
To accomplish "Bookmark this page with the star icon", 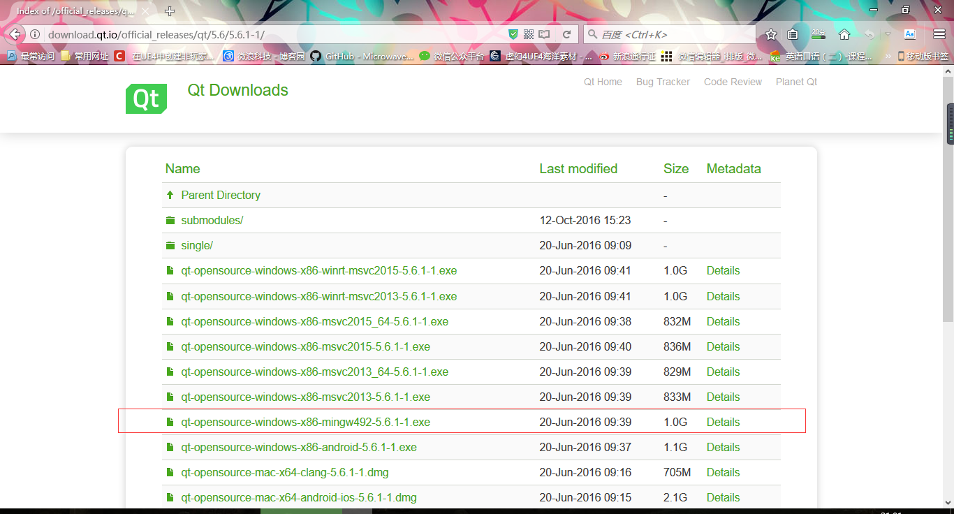I will point(771,34).
